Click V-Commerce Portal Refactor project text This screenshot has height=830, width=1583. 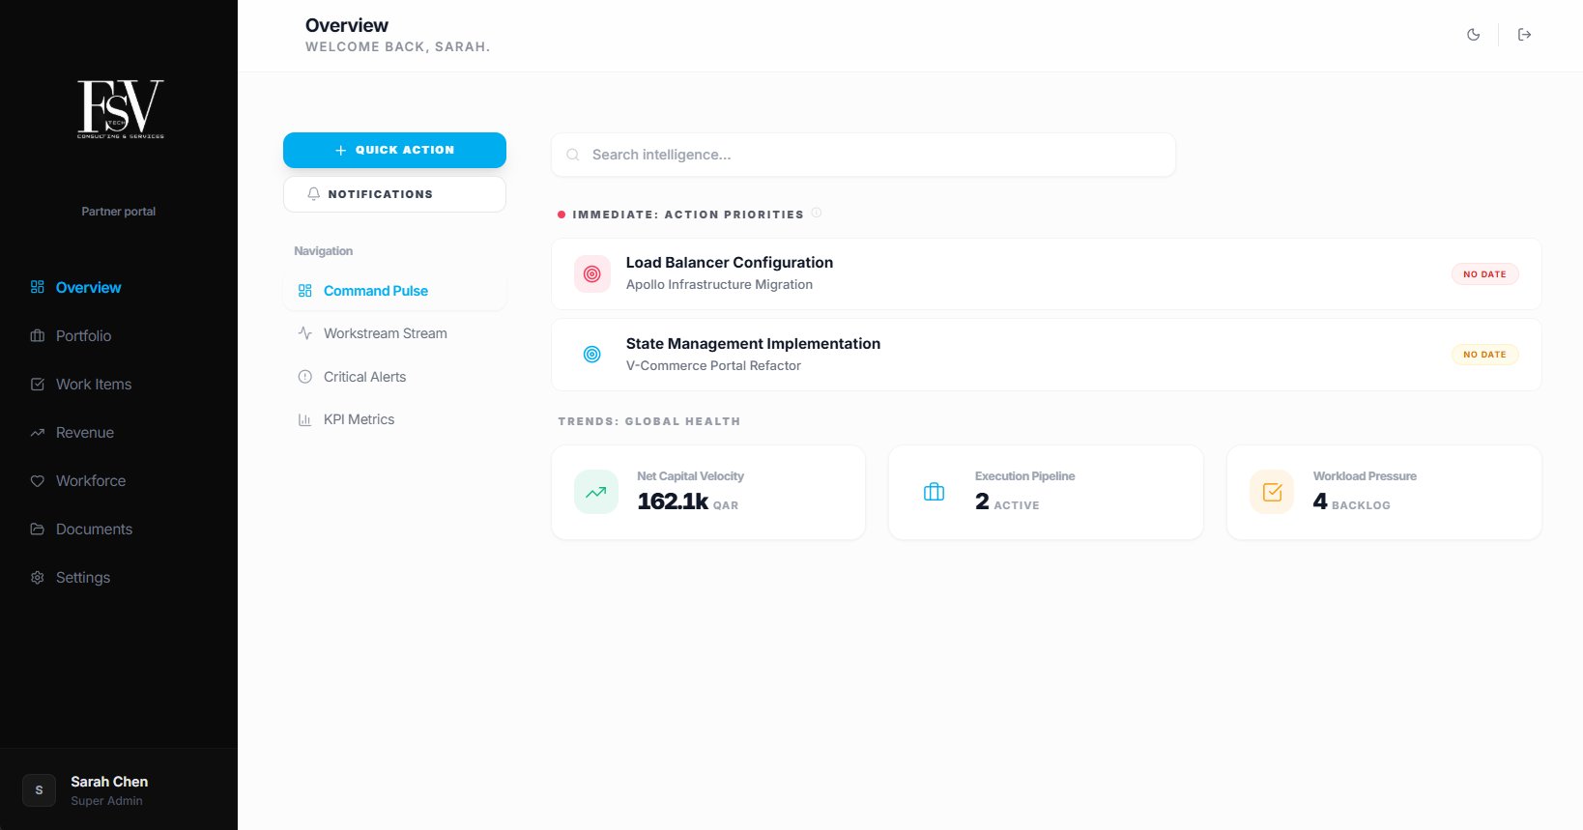(713, 365)
